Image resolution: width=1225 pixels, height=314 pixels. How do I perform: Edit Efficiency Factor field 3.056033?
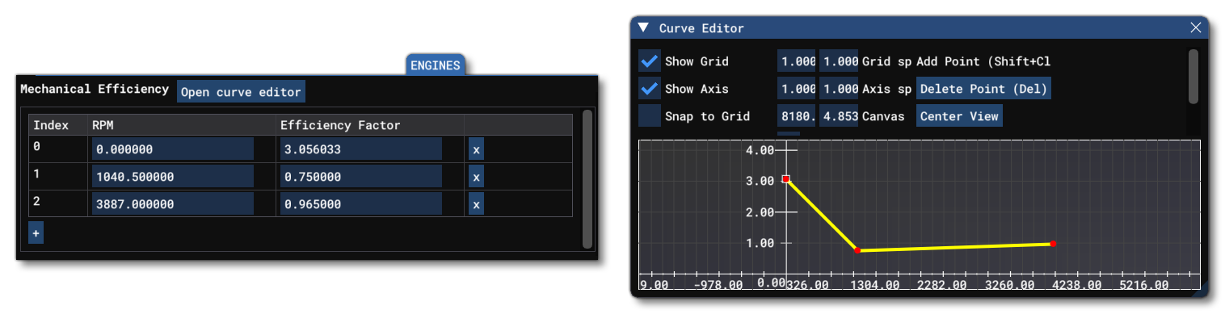click(x=360, y=149)
